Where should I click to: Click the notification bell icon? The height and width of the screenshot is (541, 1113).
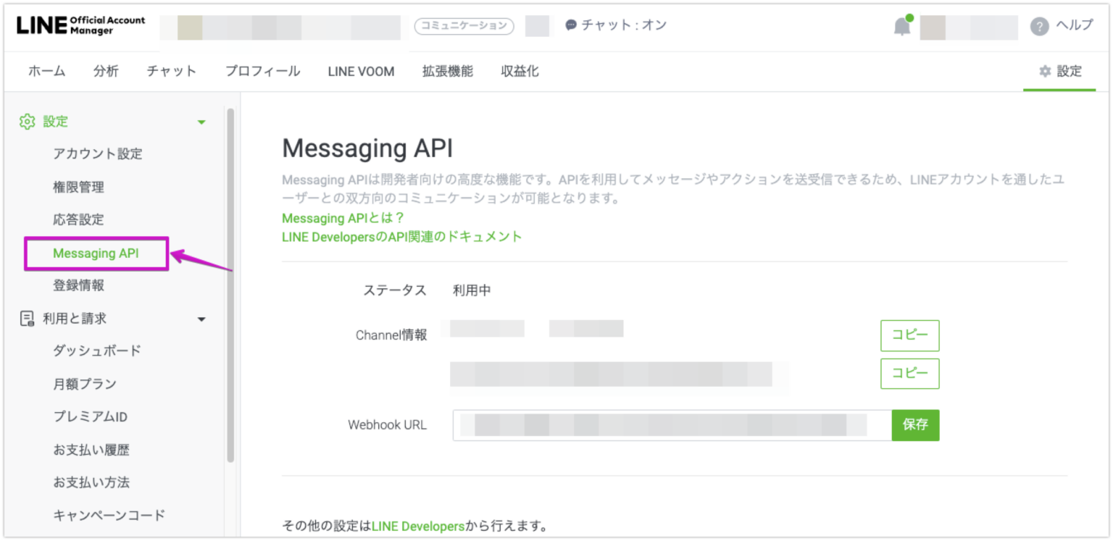click(x=901, y=25)
